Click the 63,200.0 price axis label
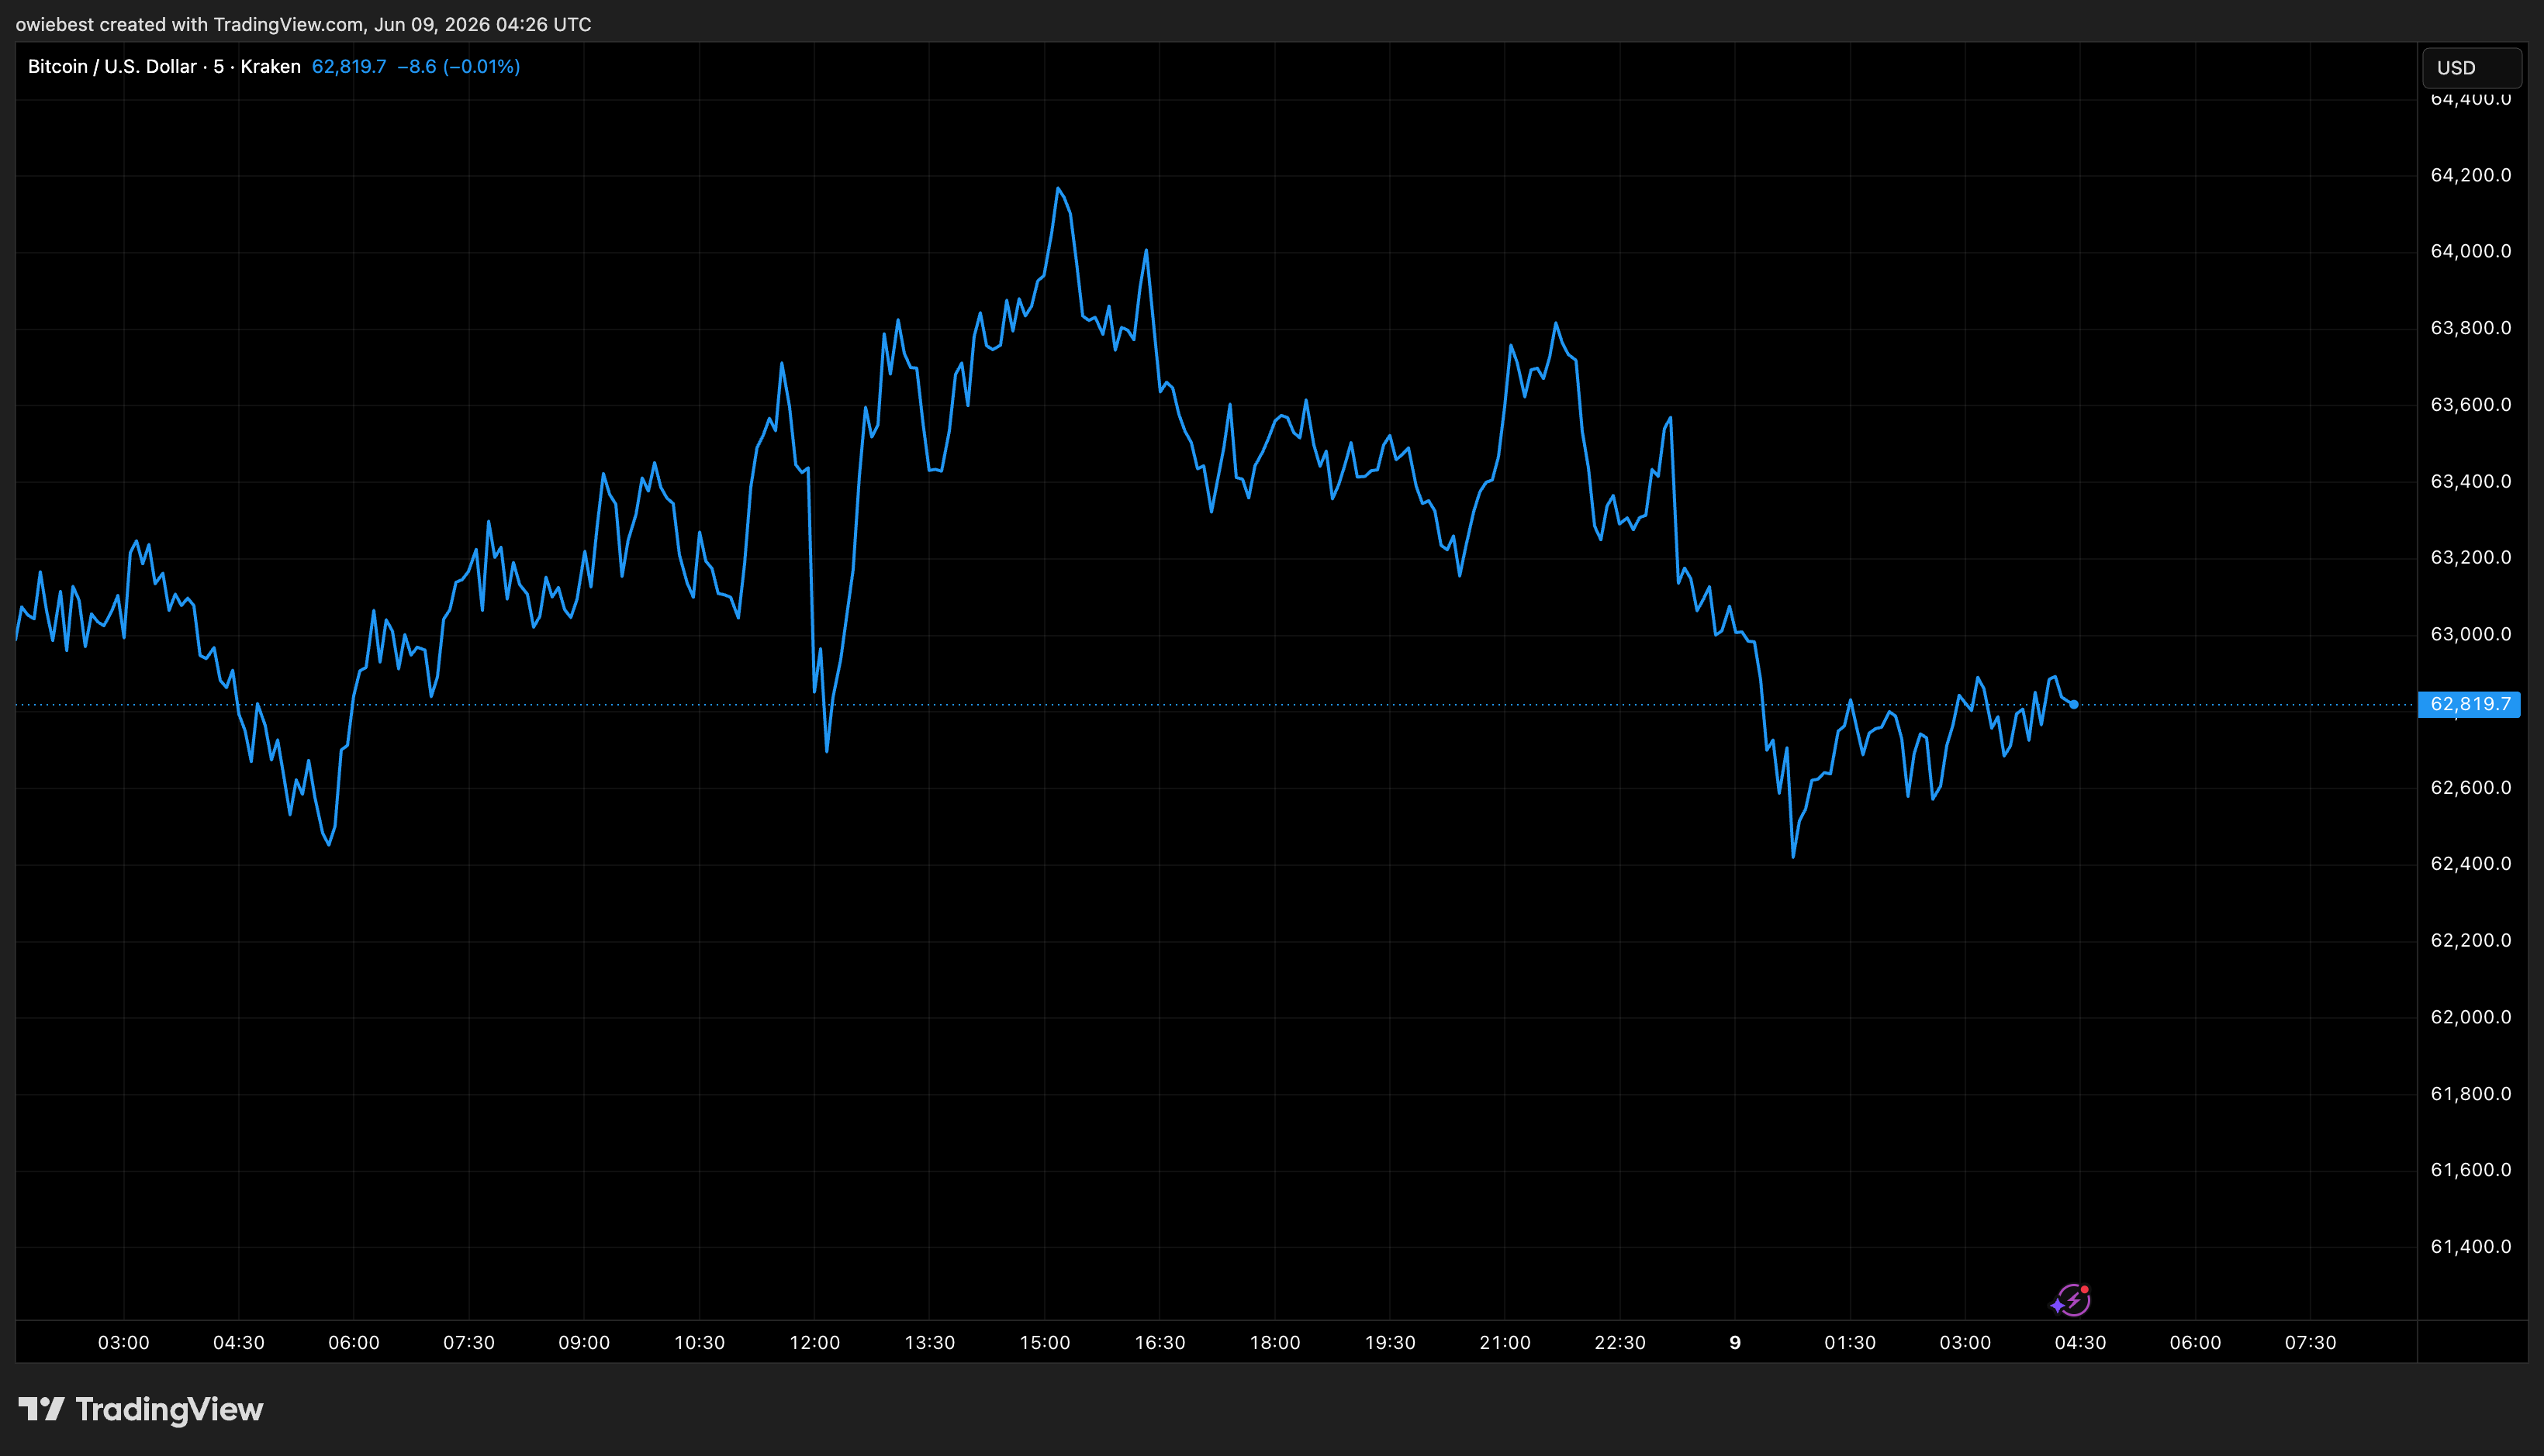The width and height of the screenshot is (2544, 1456). click(2470, 557)
